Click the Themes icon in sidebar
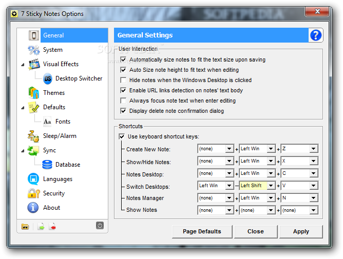 34,93
